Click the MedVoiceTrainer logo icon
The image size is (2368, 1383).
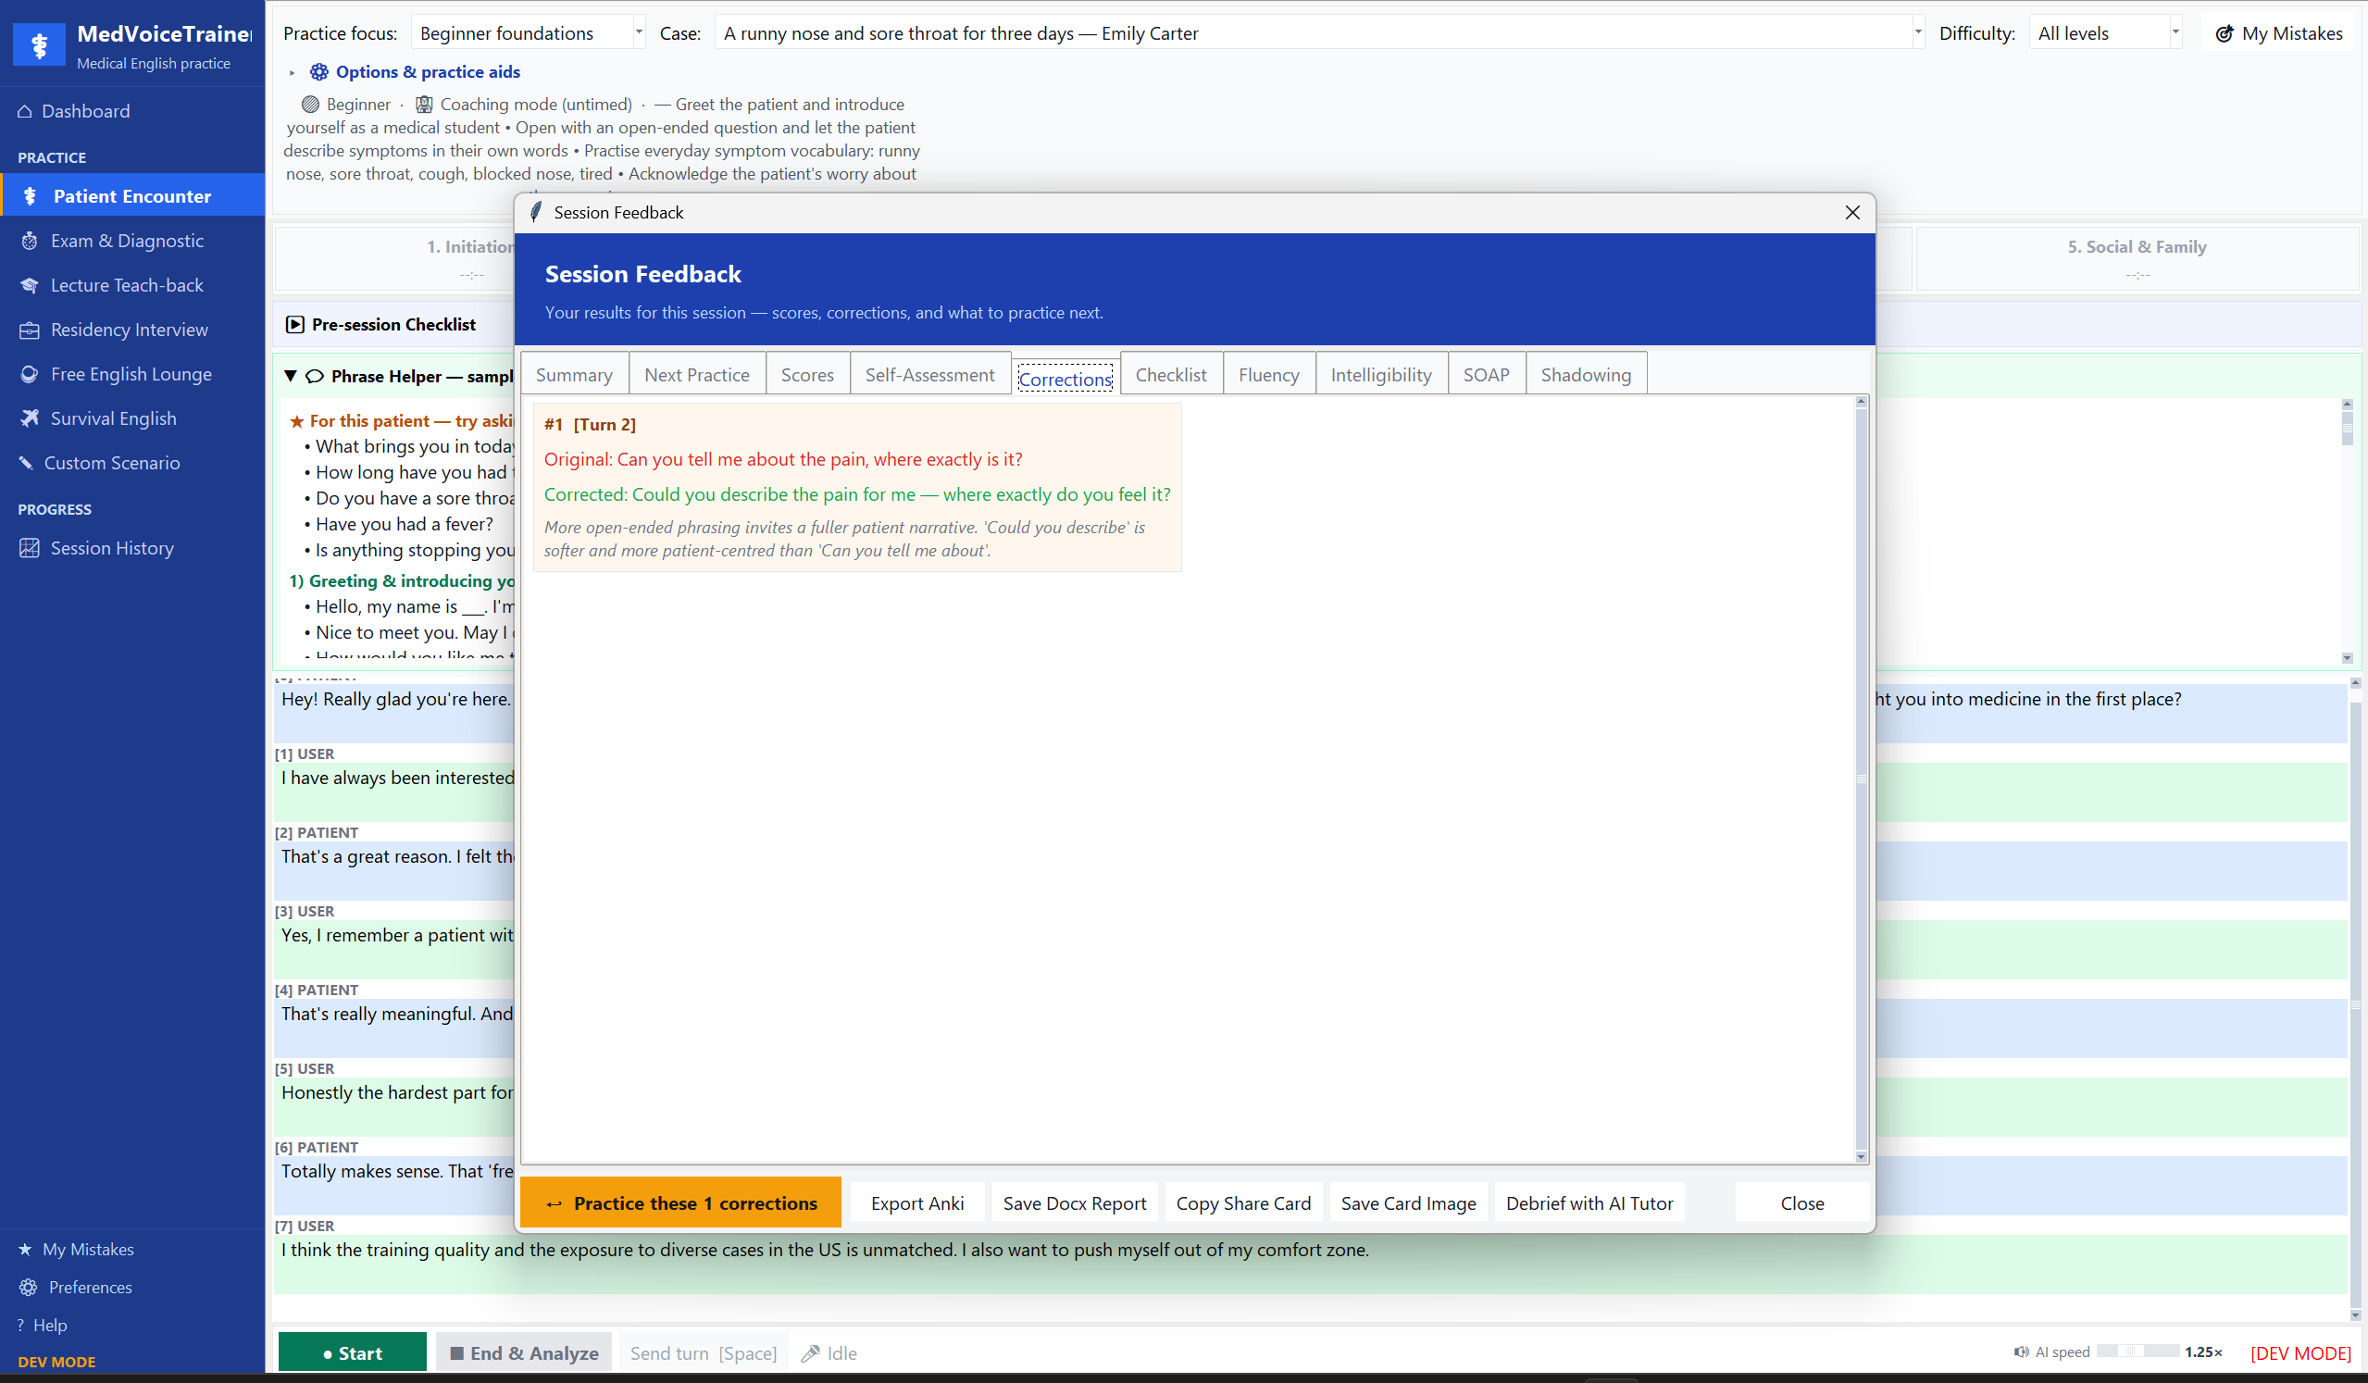[x=40, y=44]
